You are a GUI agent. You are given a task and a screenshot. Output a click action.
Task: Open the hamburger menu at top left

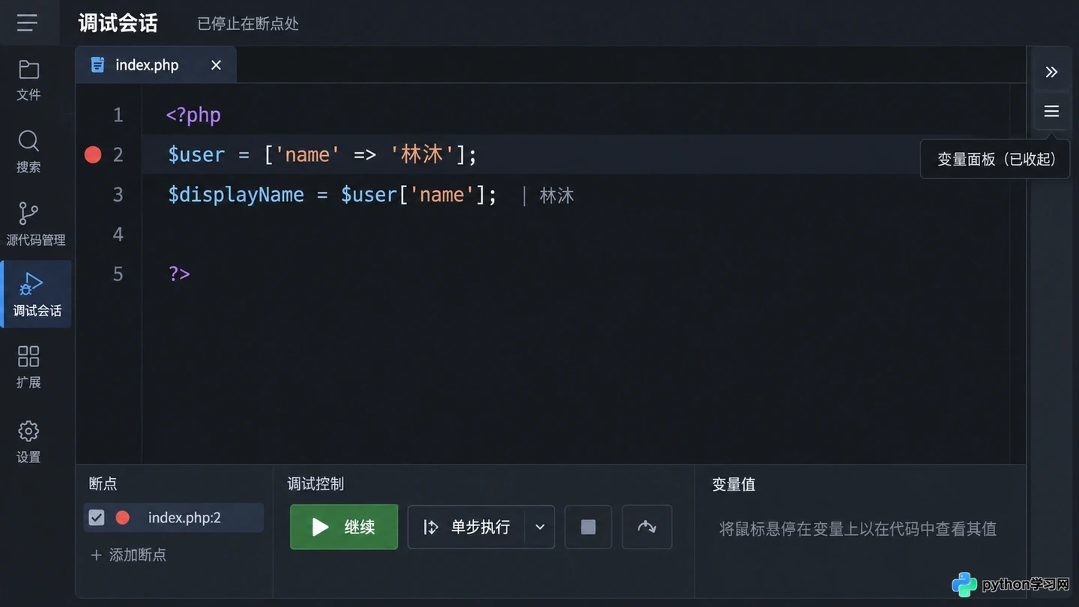point(27,23)
